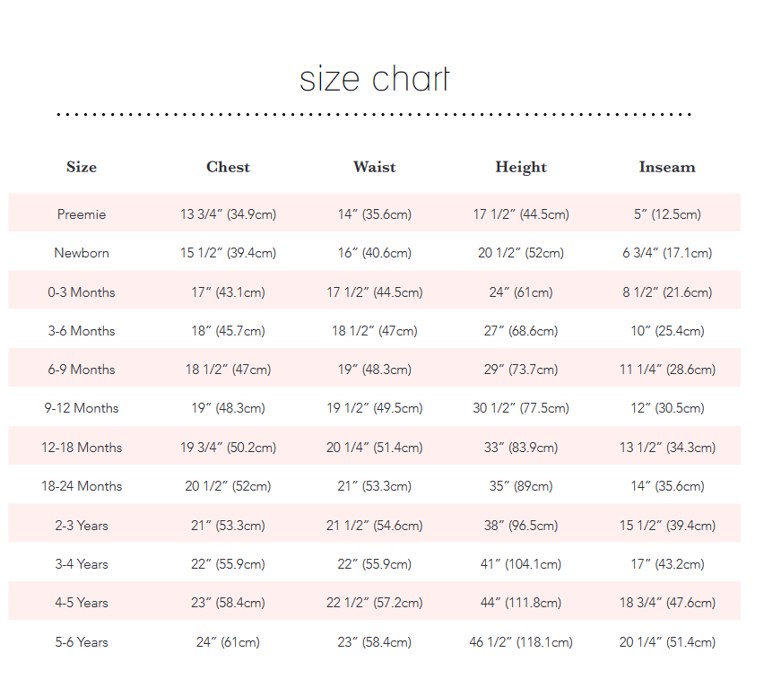Click the Inseam column header
Viewport: 764px width, 679px height.
coord(667,167)
